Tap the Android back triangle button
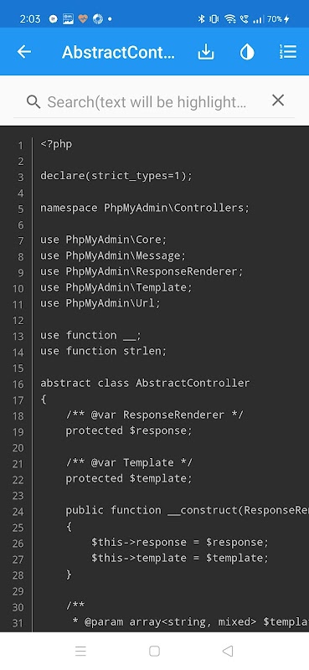Image resolution: width=309 pixels, height=670 pixels. coord(228,651)
